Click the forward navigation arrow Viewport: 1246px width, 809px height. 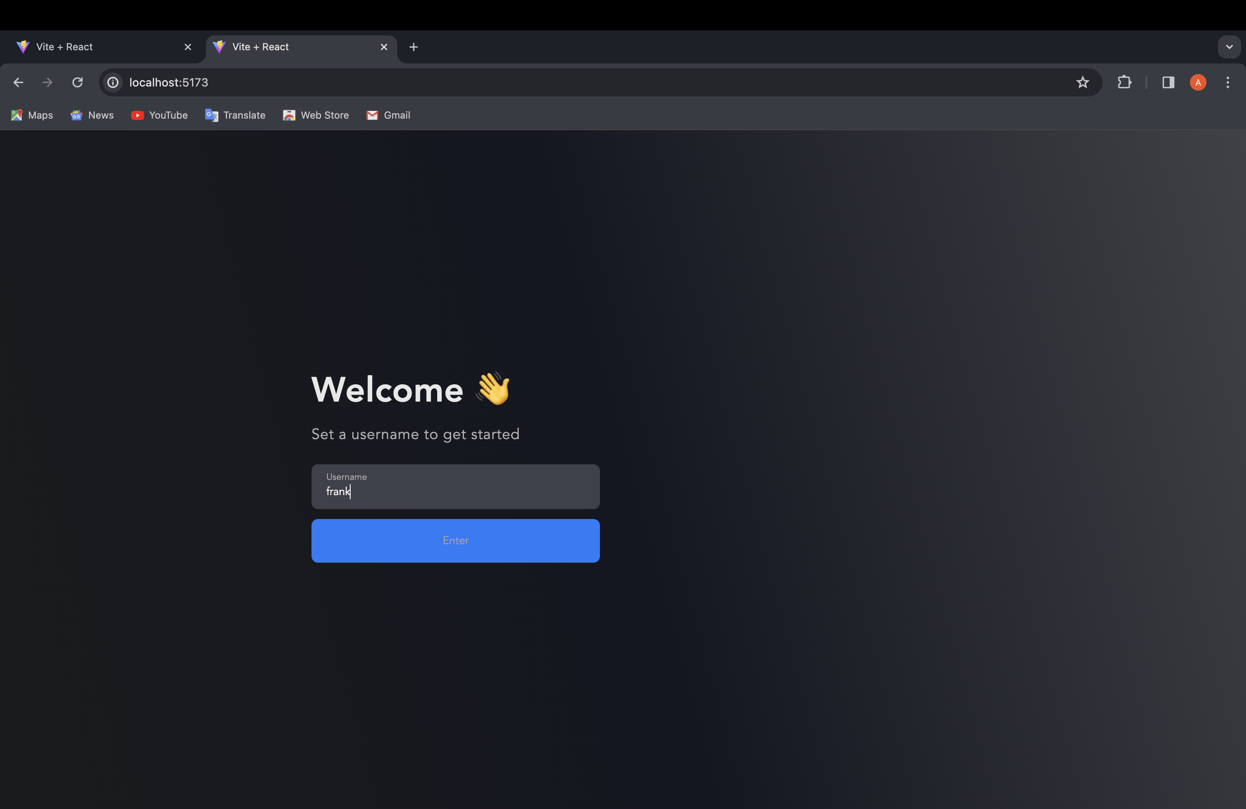(48, 83)
